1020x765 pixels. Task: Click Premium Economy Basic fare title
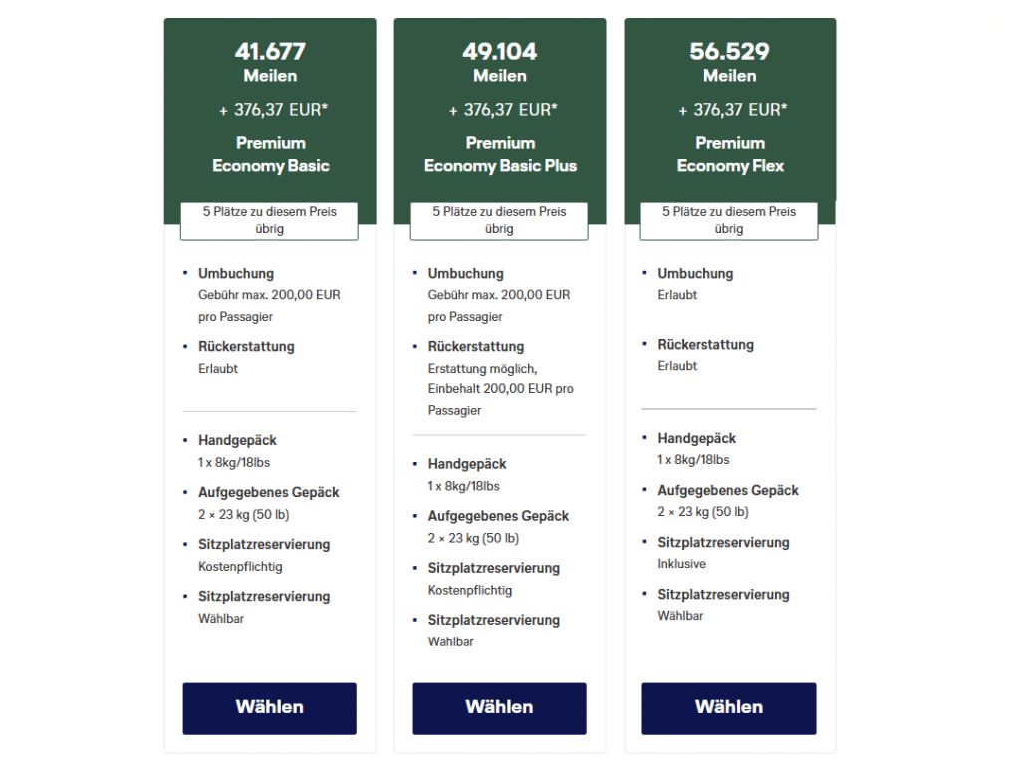270,154
